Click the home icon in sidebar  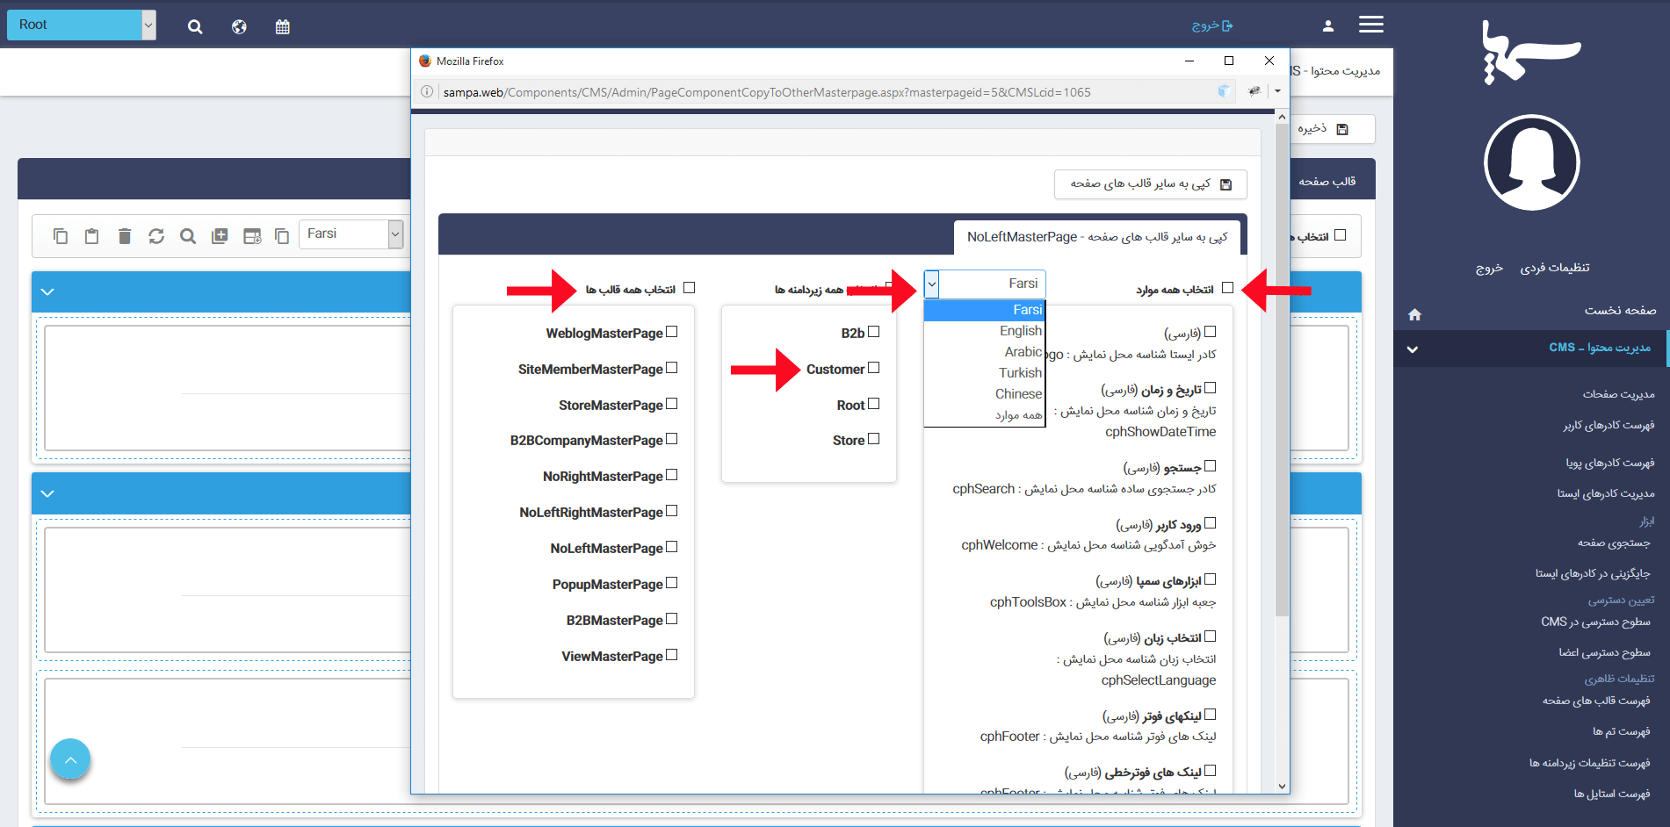click(1414, 314)
